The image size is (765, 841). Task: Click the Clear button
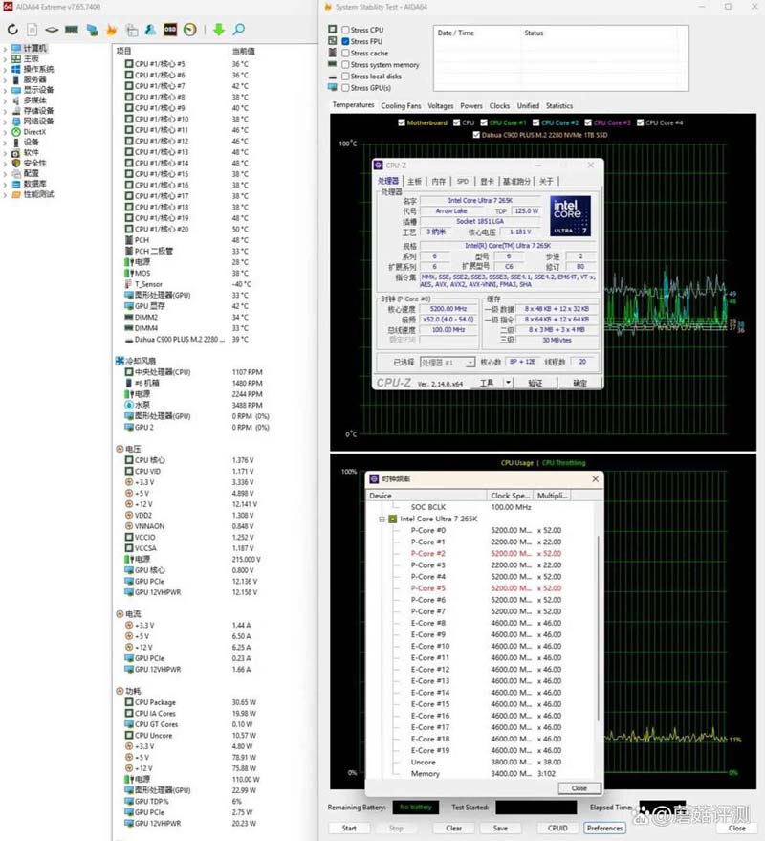point(453,829)
